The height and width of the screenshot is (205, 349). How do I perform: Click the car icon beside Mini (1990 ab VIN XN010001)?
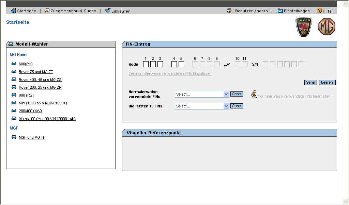coord(14,103)
